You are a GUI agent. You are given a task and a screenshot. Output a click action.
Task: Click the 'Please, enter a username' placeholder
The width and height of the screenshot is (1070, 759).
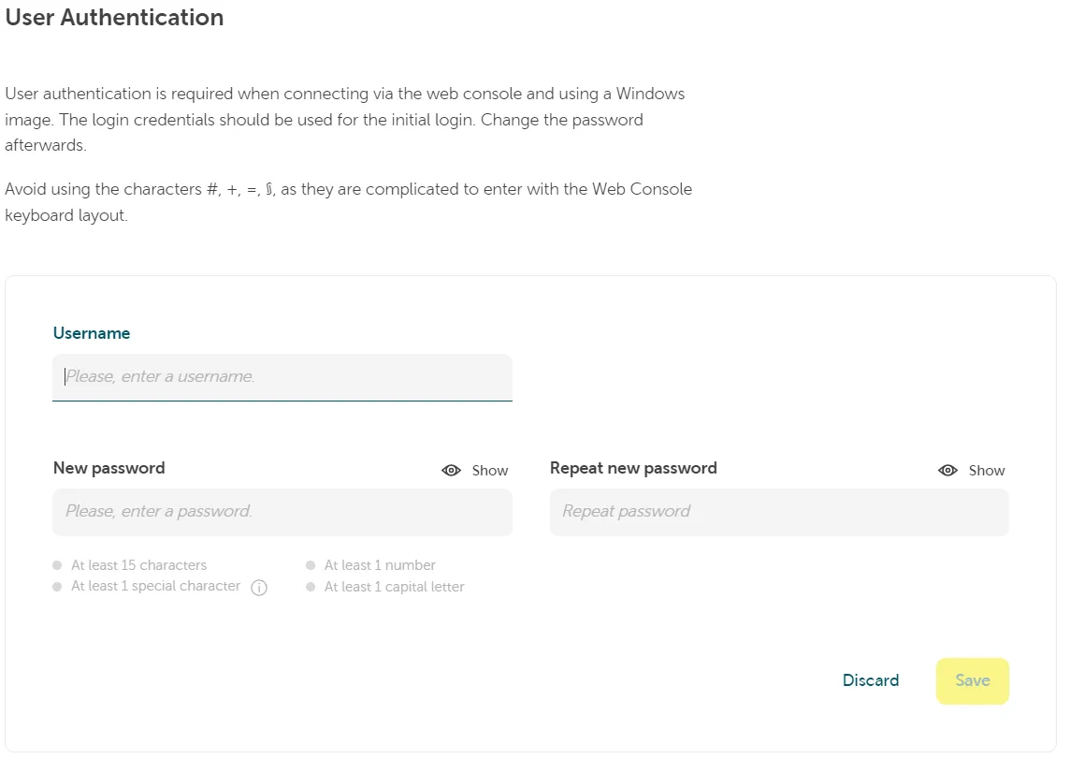tap(159, 376)
